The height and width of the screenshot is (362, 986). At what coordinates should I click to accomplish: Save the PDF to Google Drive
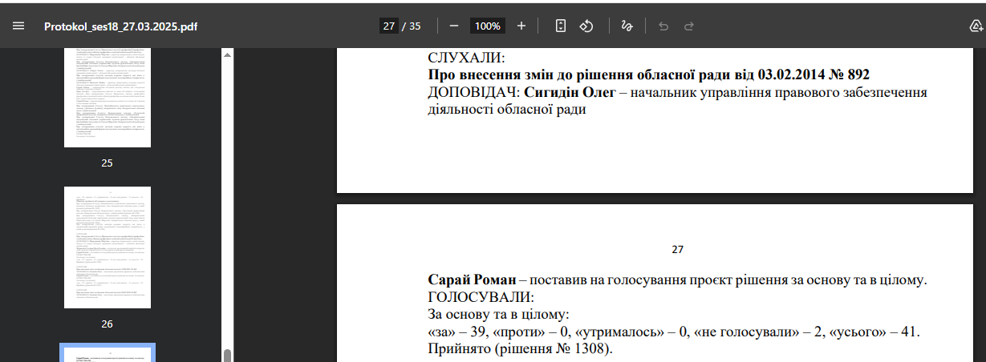pos(976,26)
